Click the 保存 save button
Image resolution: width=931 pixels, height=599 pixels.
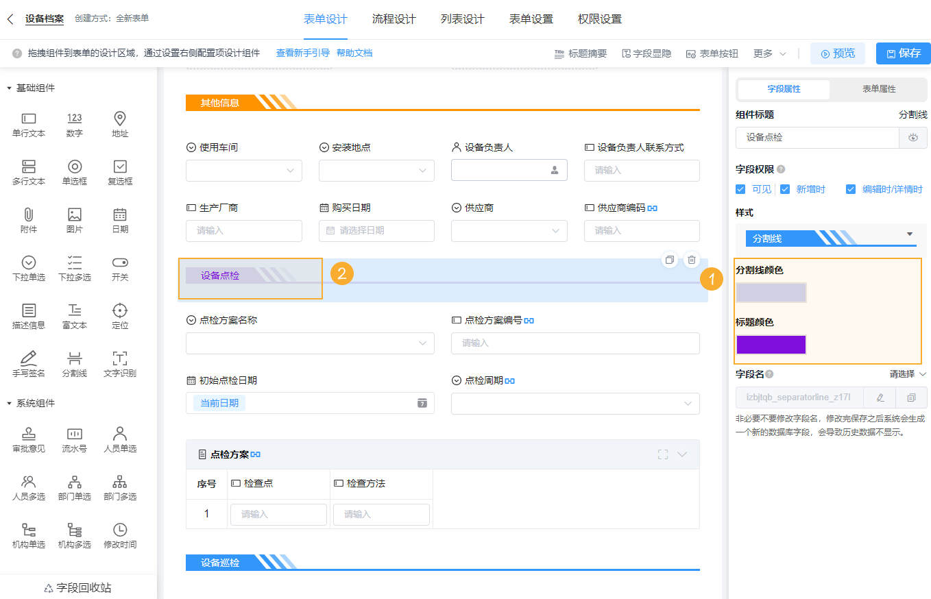coord(903,53)
